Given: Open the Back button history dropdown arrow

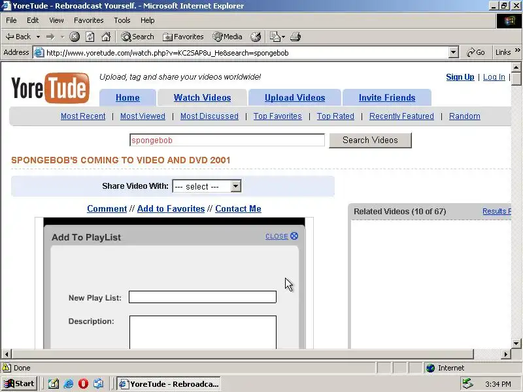Looking at the screenshot, I should click(x=38, y=37).
